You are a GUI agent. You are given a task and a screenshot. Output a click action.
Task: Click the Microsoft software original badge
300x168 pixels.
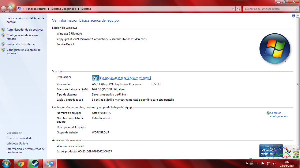(x=271, y=151)
